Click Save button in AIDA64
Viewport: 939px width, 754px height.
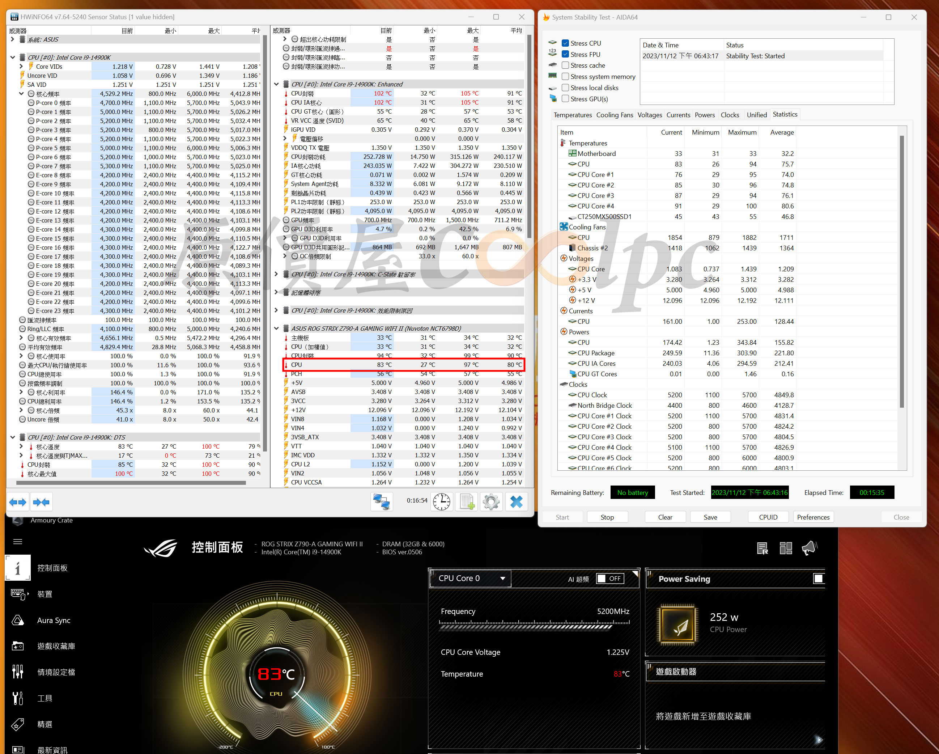tap(710, 517)
